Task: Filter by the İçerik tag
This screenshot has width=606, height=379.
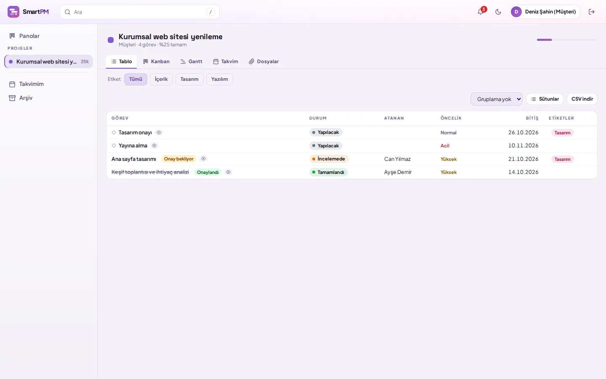Action: click(161, 79)
